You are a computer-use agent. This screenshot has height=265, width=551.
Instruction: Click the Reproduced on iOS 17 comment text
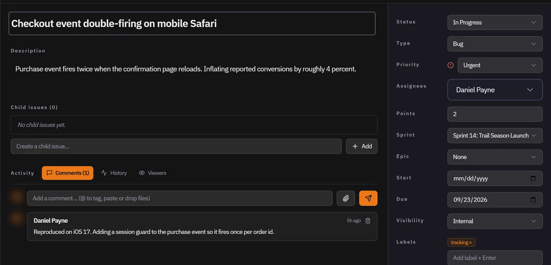pyautogui.click(x=154, y=232)
